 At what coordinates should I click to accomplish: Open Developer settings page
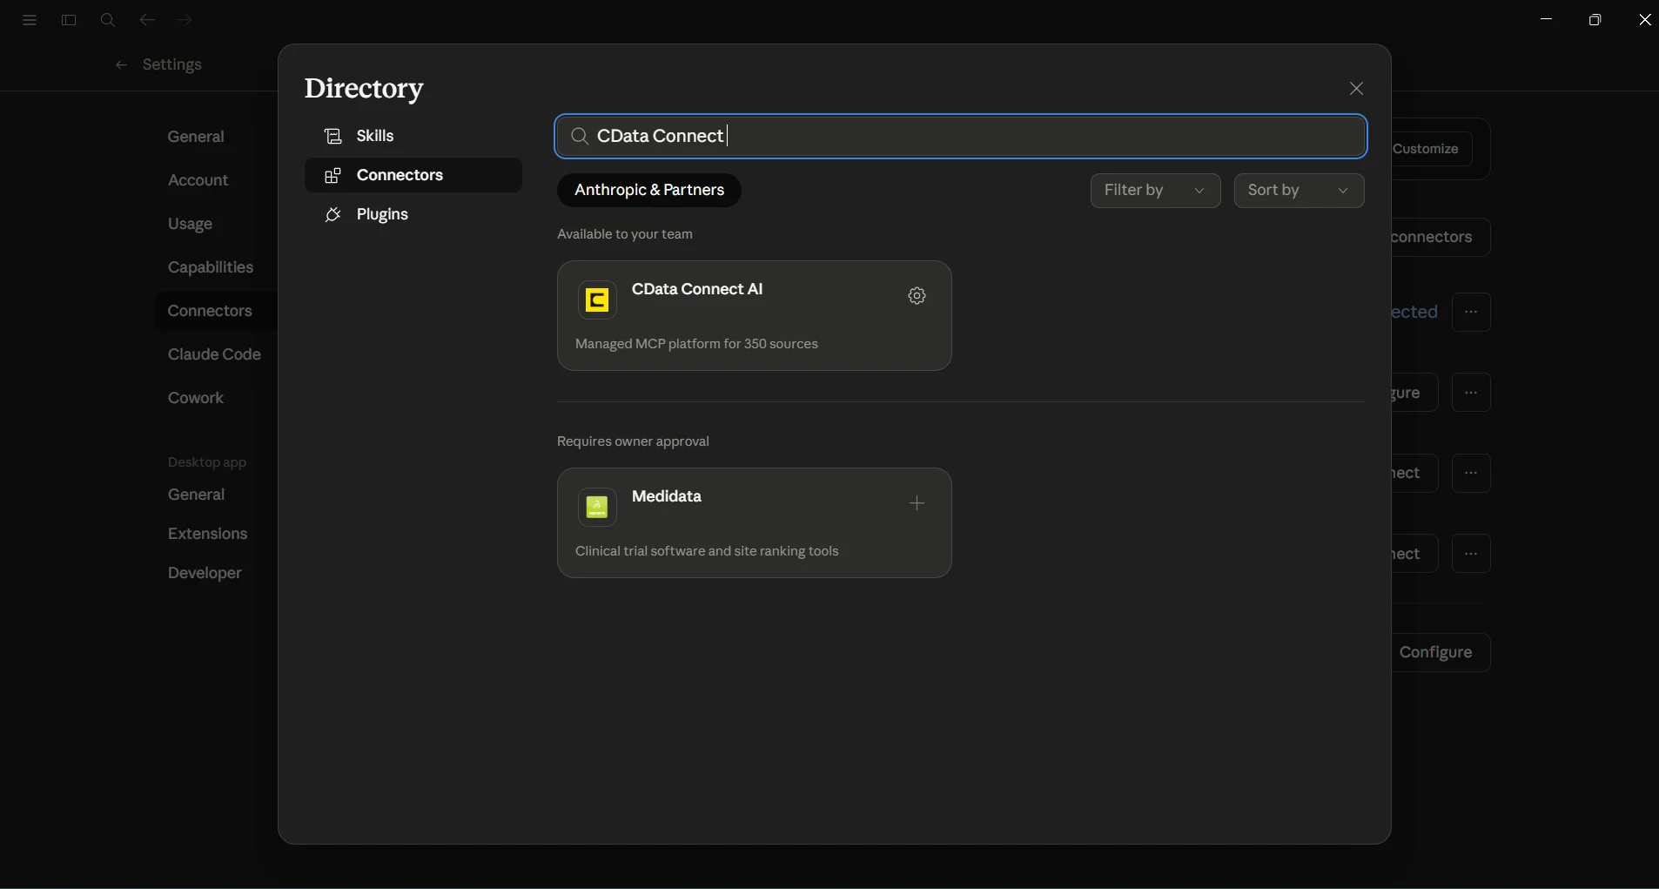(x=205, y=573)
